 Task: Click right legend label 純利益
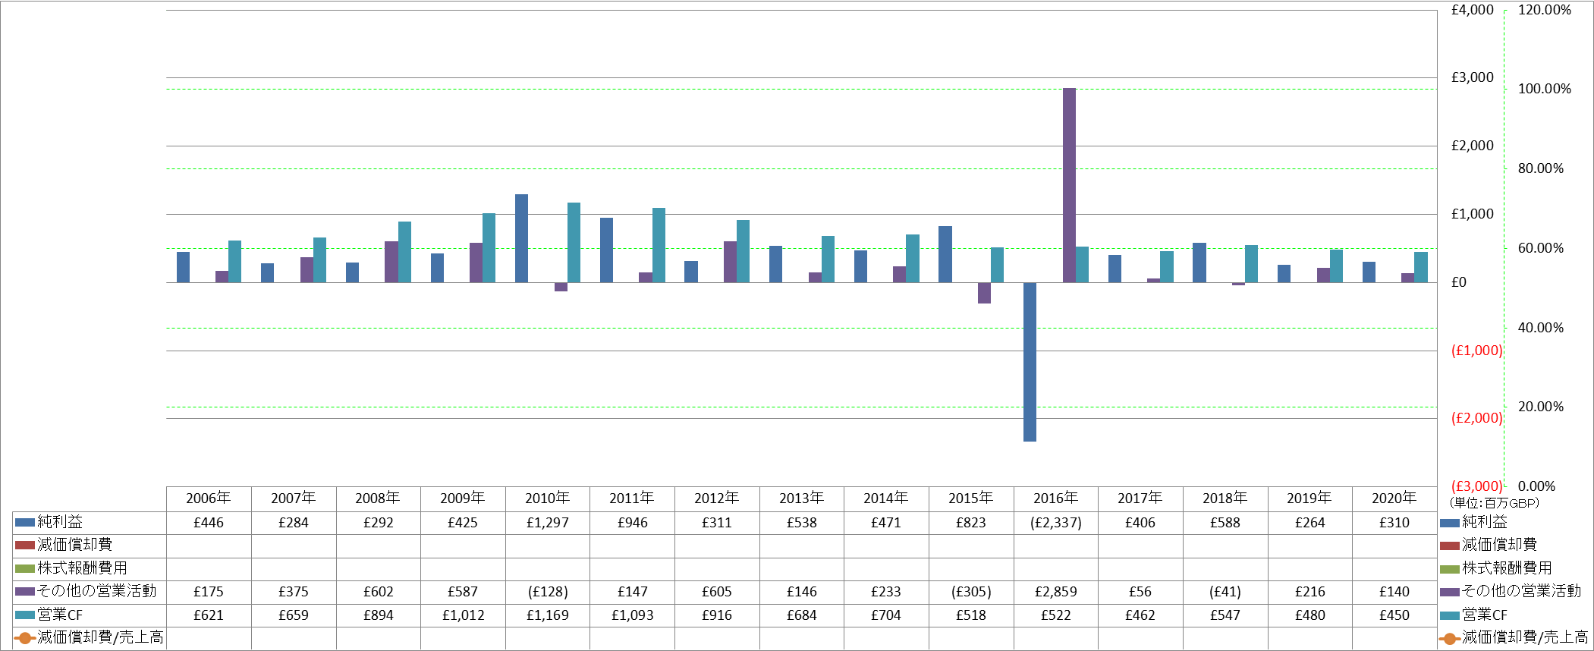point(1485,522)
